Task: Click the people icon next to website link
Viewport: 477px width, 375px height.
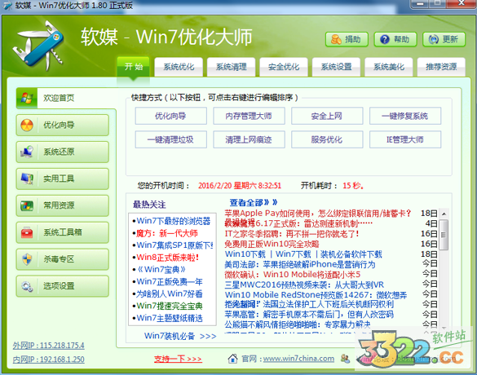Action: click(345, 359)
